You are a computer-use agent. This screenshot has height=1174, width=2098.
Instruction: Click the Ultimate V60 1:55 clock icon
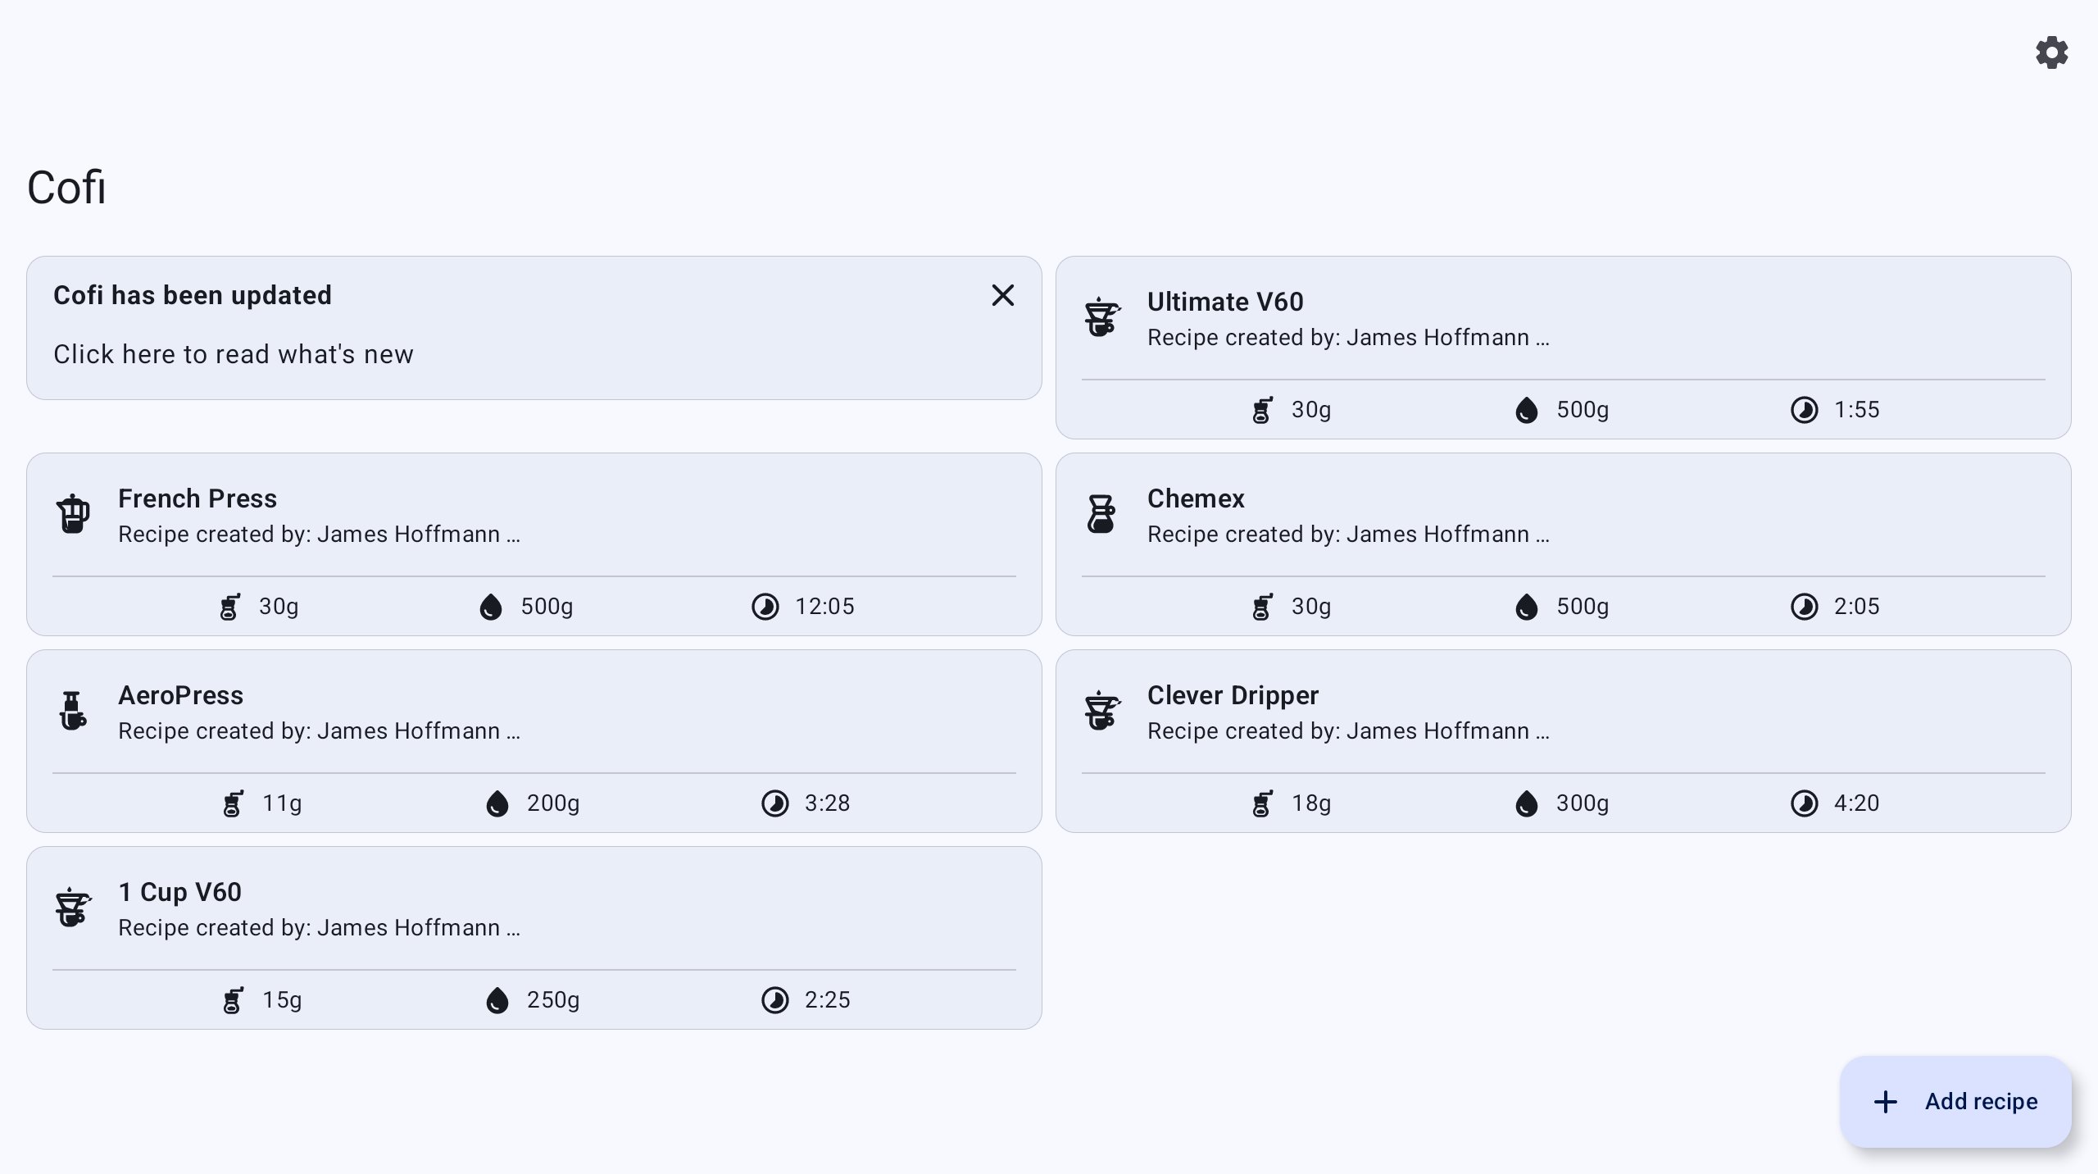pos(1804,410)
